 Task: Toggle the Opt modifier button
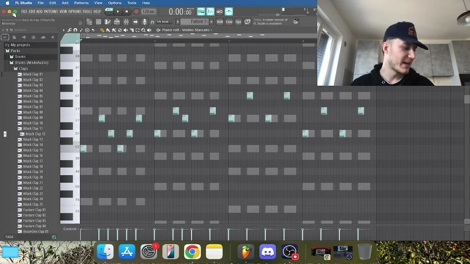[238, 22]
